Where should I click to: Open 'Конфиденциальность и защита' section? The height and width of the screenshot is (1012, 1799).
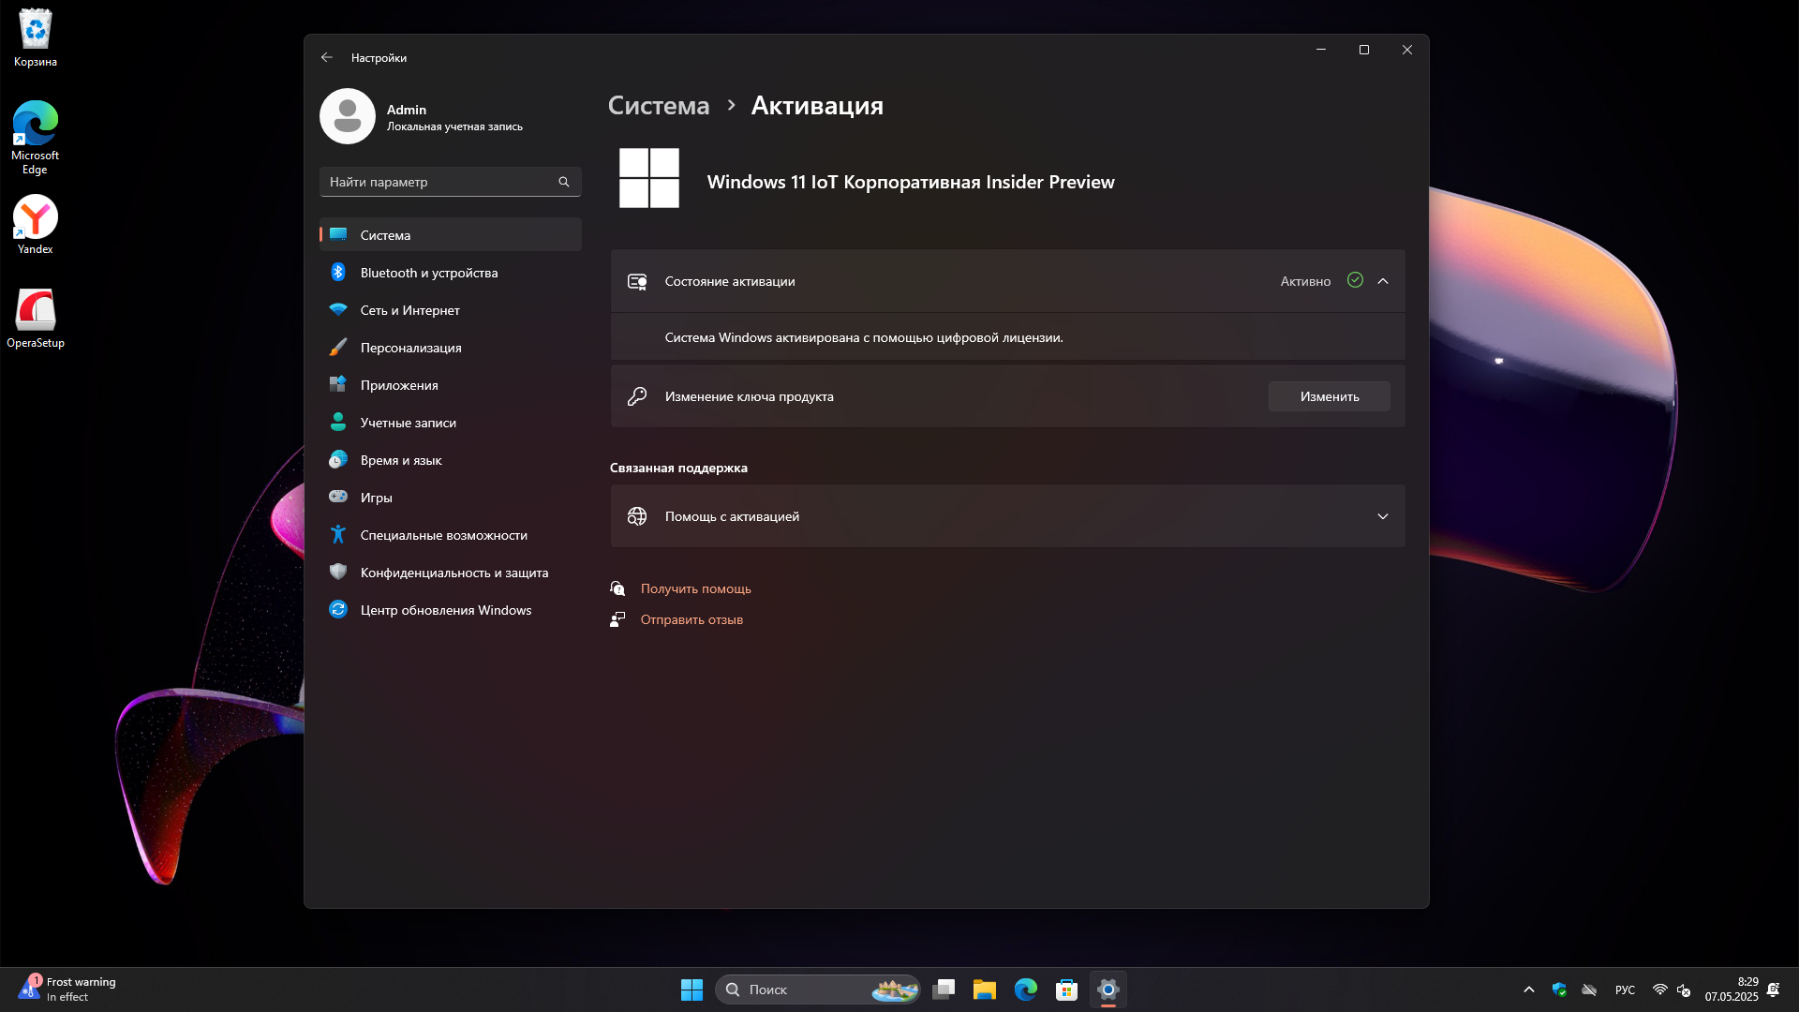[x=450, y=573]
